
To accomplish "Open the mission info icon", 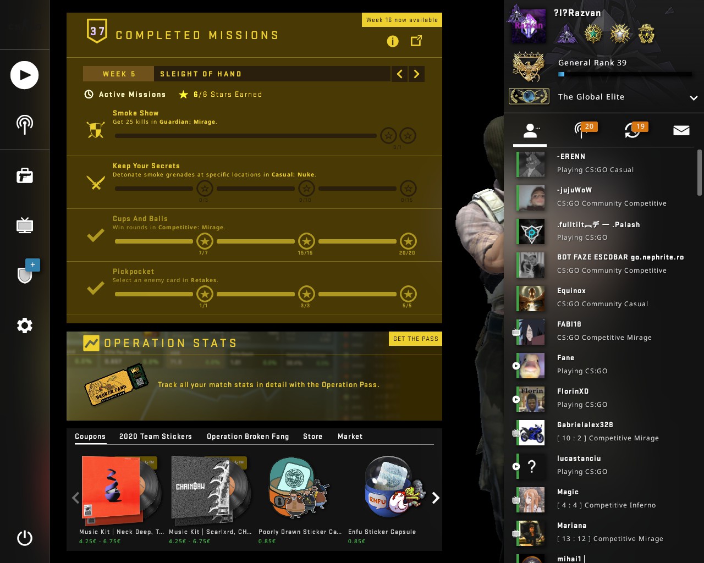I will 393,41.
